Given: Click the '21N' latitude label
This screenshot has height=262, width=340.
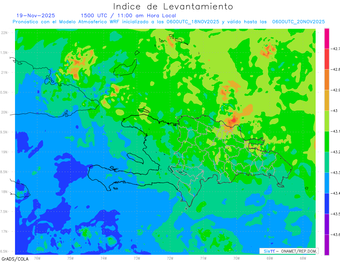Looking at the screenshot, I should click(x=4, y=73).
